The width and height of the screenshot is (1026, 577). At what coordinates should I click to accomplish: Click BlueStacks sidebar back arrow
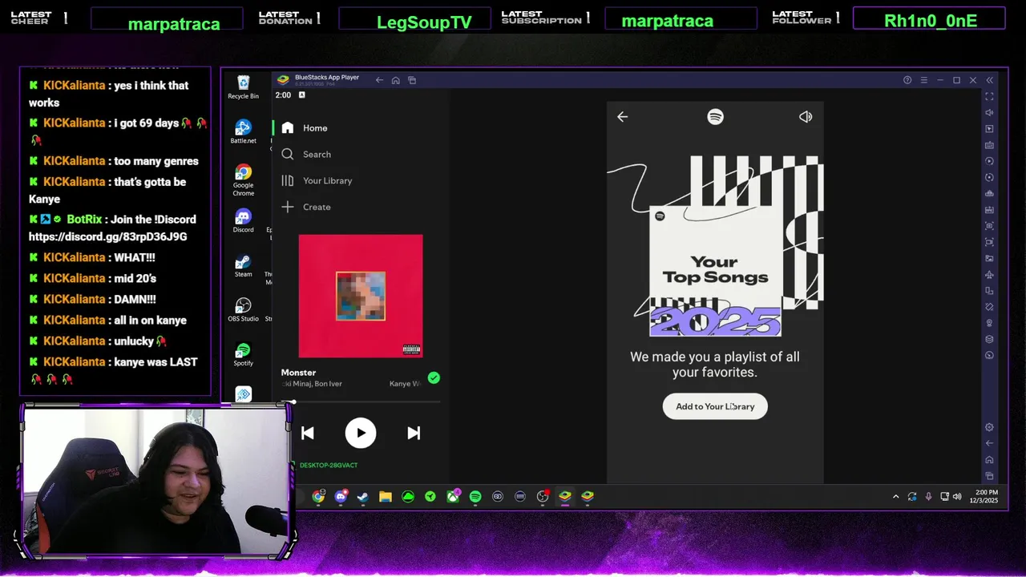point(989,443)
